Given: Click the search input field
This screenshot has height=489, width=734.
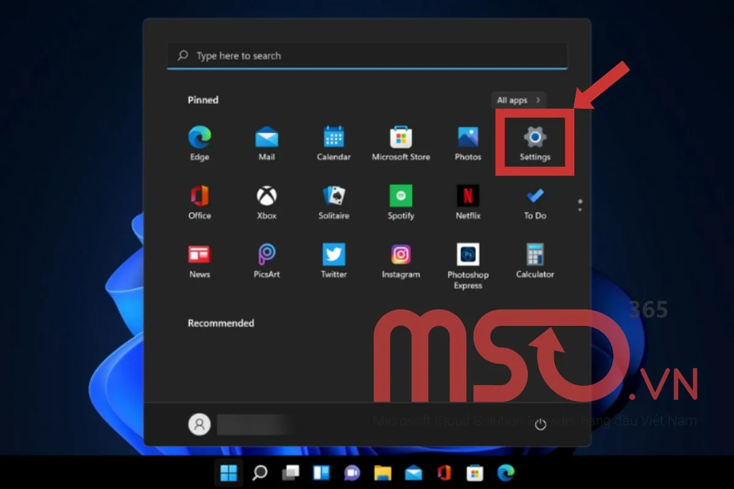Looking at the screenshot, I should 367,55.
